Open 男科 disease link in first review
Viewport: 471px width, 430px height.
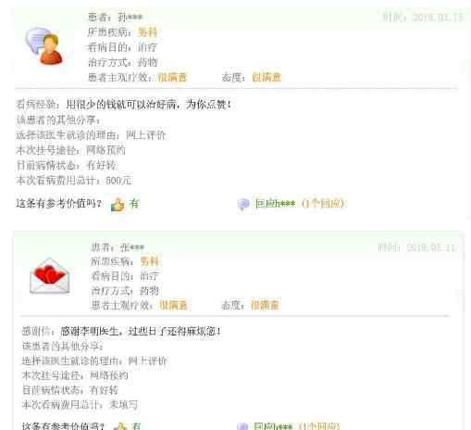coord(147,32)
